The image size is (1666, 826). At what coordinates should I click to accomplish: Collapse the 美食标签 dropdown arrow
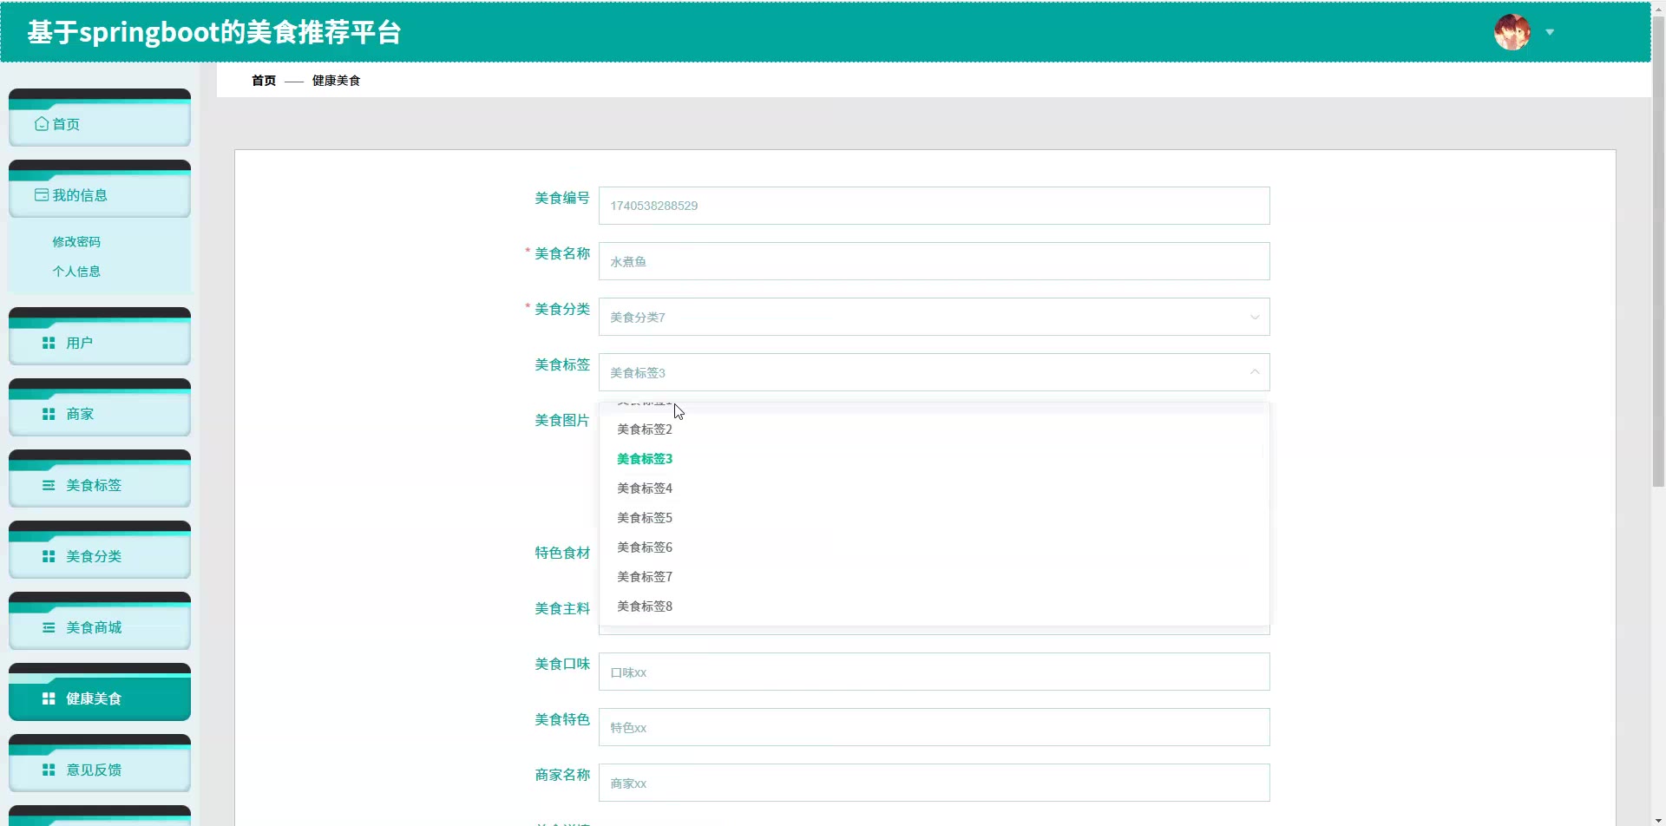point(1254,372)
